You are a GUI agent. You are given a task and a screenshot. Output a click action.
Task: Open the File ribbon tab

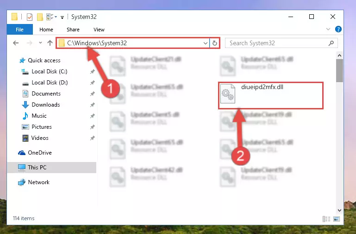(20, 30)
